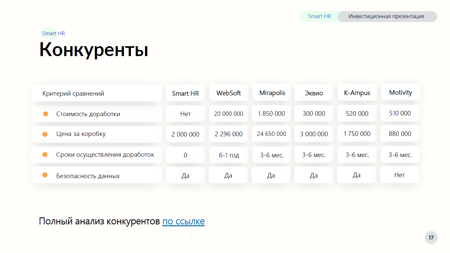Click the "3-6 мес." cell under K-Ampus
450x253 pixels.
[357, 154]
